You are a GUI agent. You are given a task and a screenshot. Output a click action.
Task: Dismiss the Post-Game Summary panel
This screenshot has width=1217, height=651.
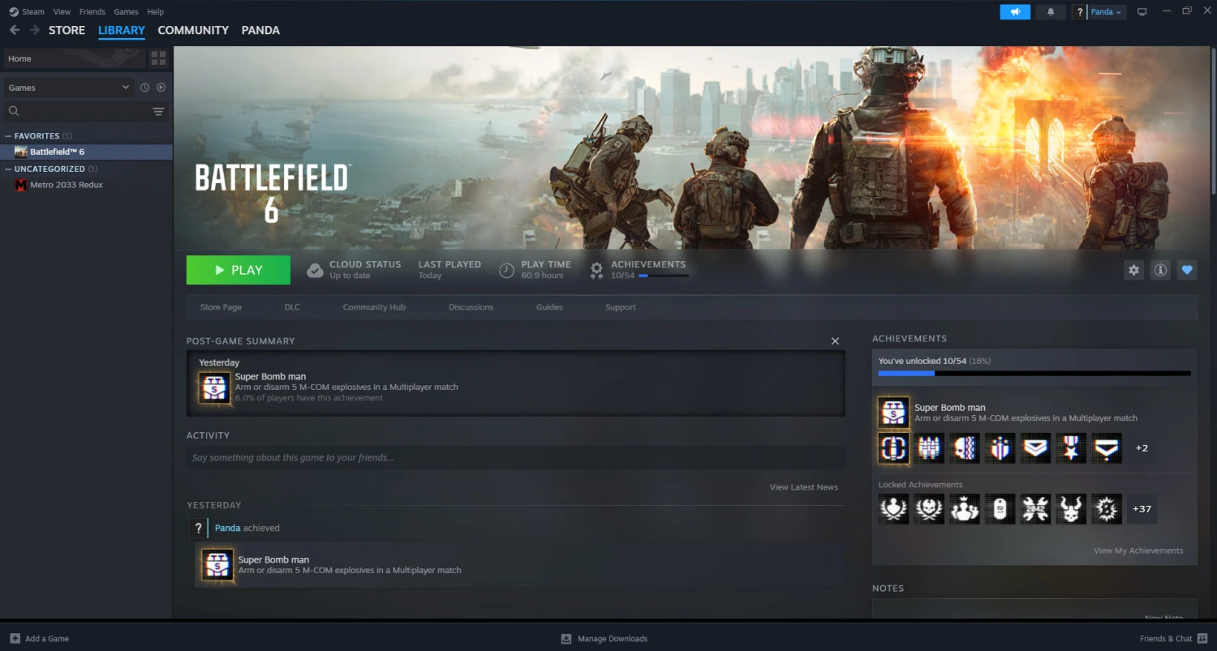pos(835,341)
